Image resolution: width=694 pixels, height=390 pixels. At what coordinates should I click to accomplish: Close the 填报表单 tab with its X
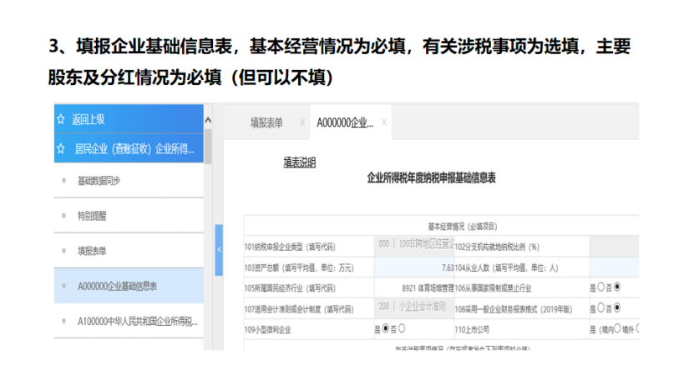[302, 122]
